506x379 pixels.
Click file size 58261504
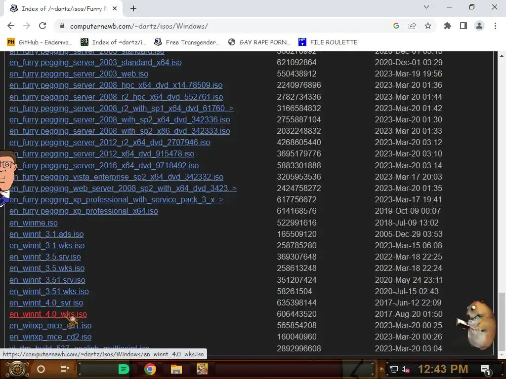click(x=295, y=291)
